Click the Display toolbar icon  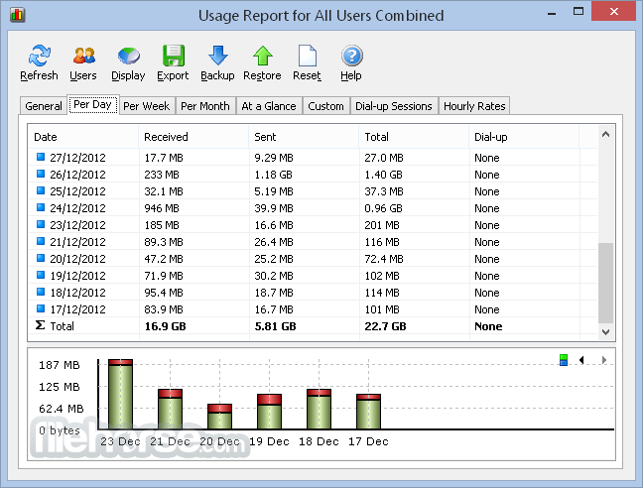128,57
